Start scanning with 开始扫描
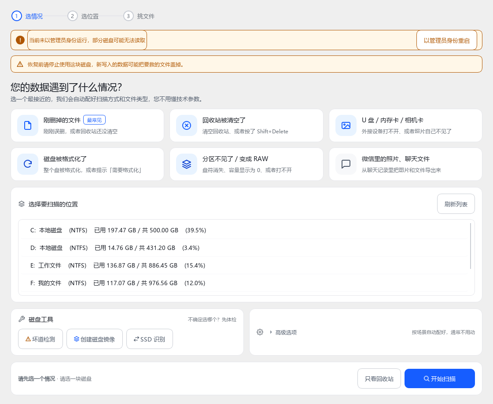Screen dimensions: 493x404 [x=440, y=378]
